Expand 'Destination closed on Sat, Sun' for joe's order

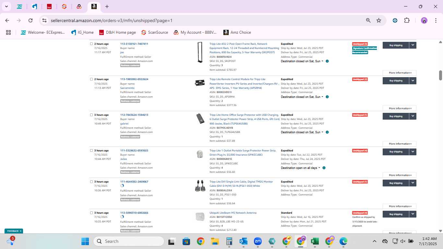[x=302, y=61]
